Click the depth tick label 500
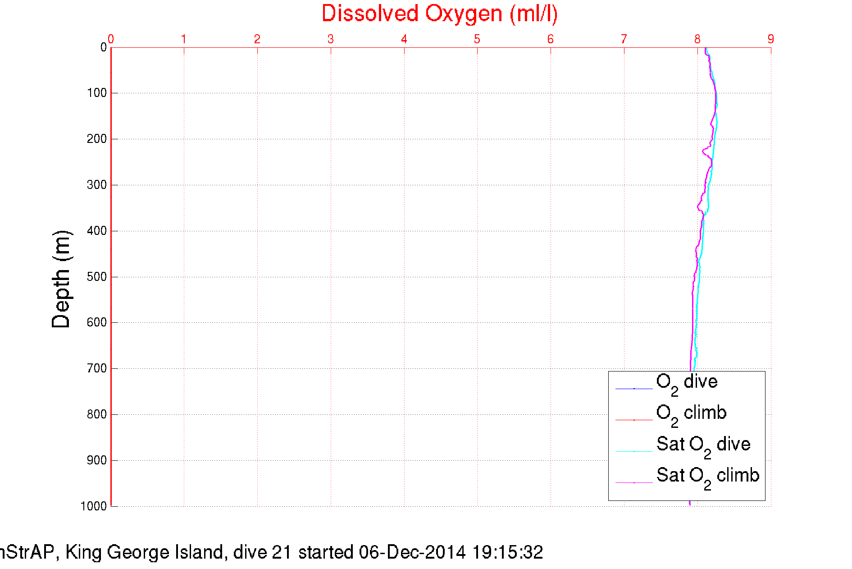This screenshot has width=852, height=569. [x=97, y=276]
